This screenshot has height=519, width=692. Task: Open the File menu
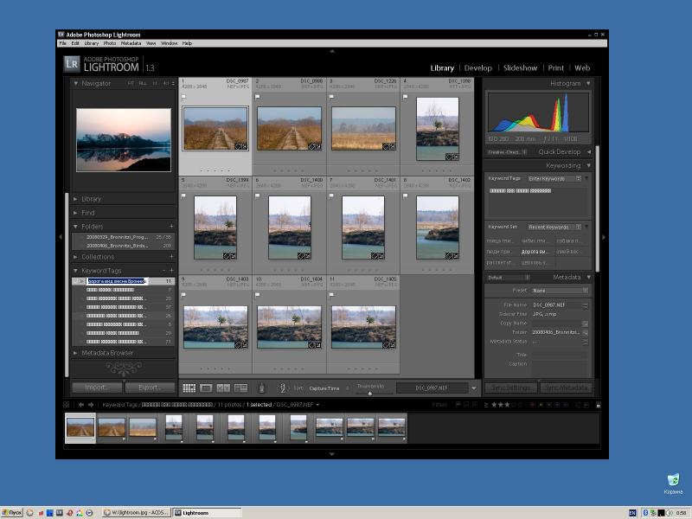pos(62,43)
